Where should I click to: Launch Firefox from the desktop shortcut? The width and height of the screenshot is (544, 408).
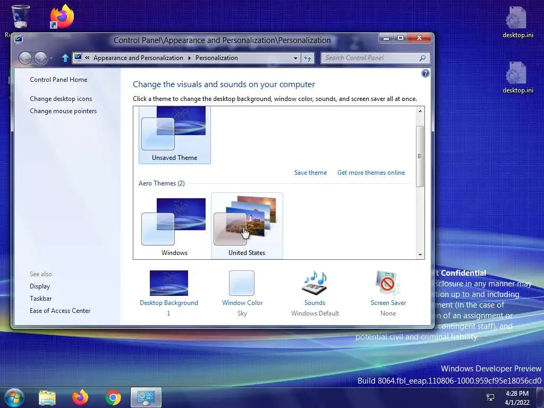click(62, 16)
